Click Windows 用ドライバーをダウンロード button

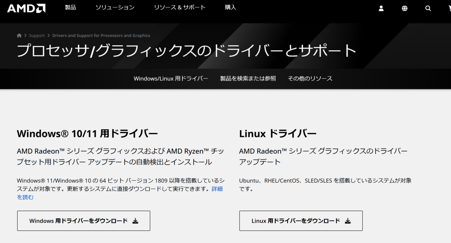(x=84, y=221)
